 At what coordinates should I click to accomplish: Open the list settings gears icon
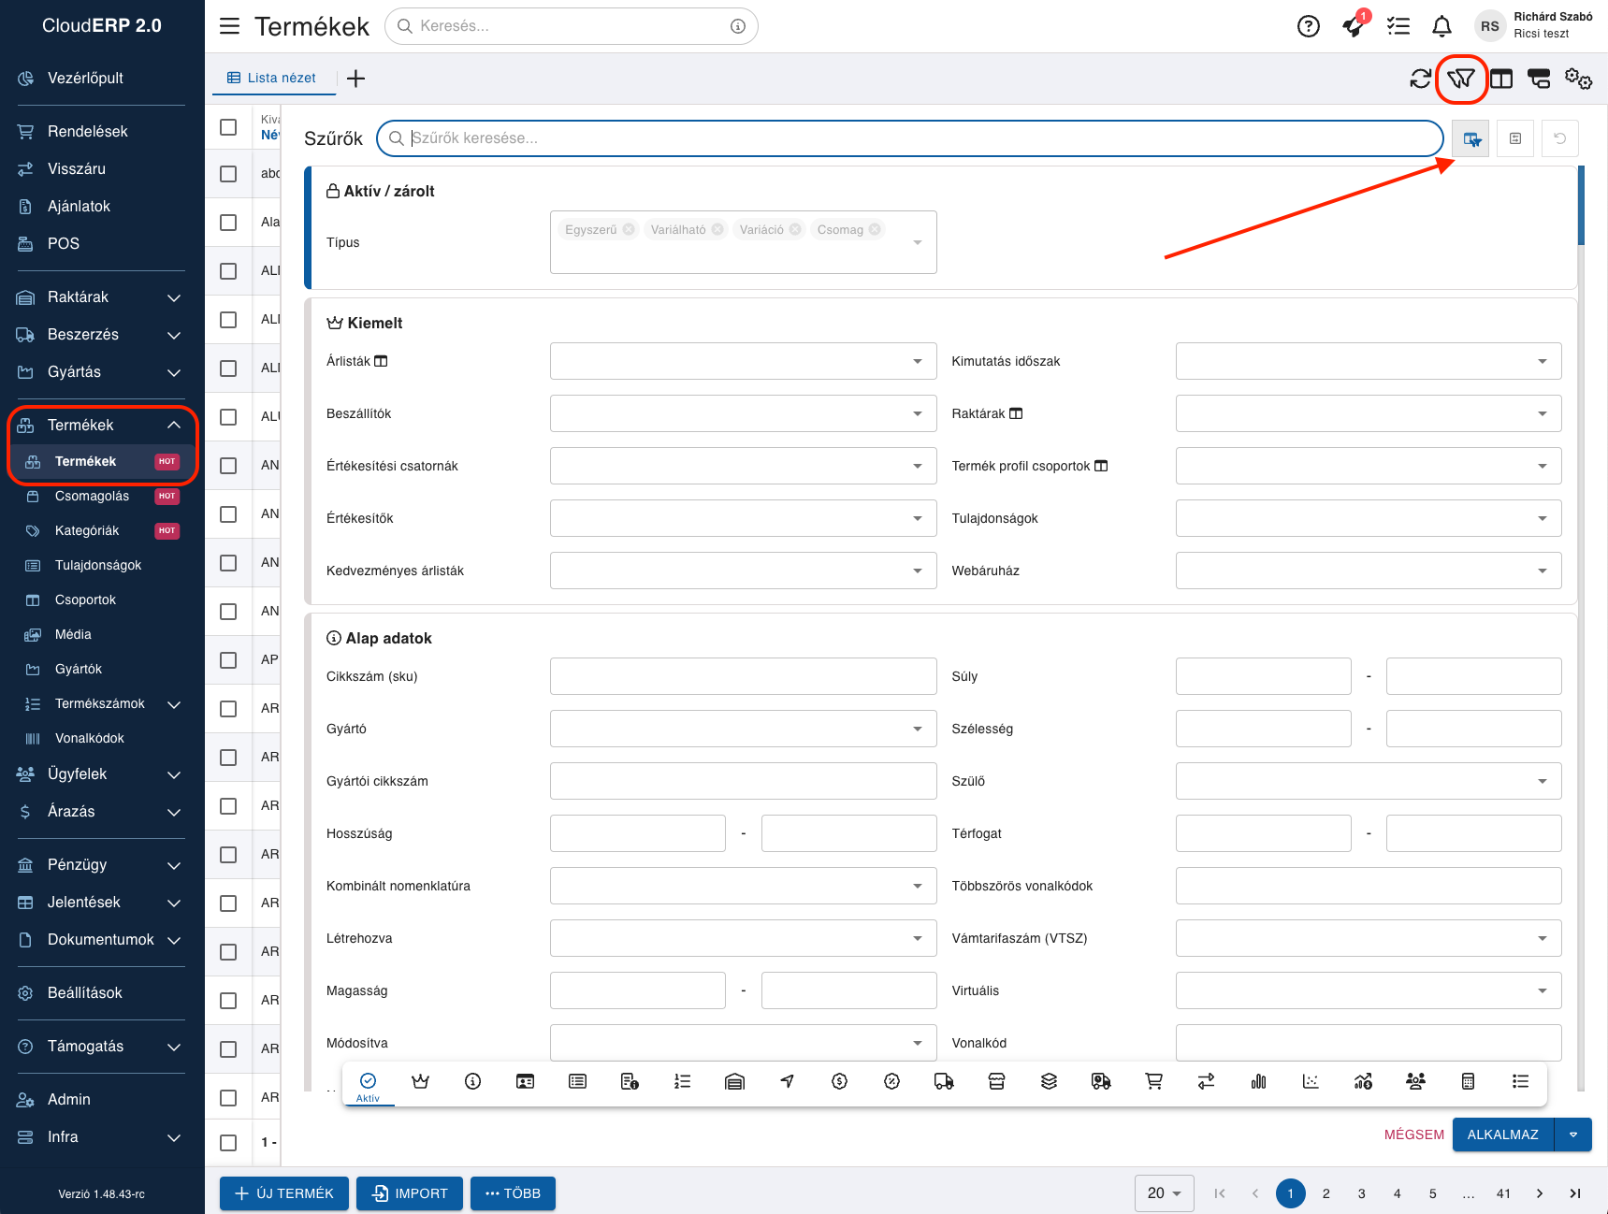click(1579, 79)
